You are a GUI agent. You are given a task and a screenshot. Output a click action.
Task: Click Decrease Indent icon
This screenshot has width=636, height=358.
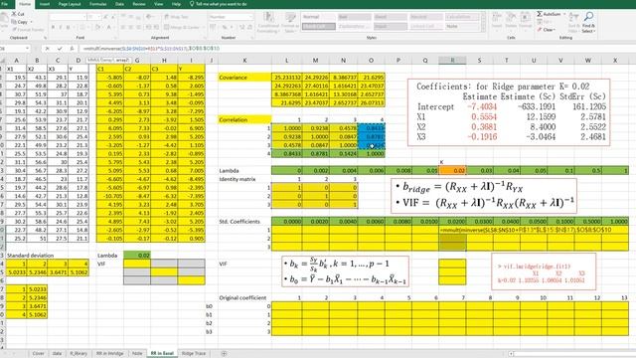tap(148, 27)
